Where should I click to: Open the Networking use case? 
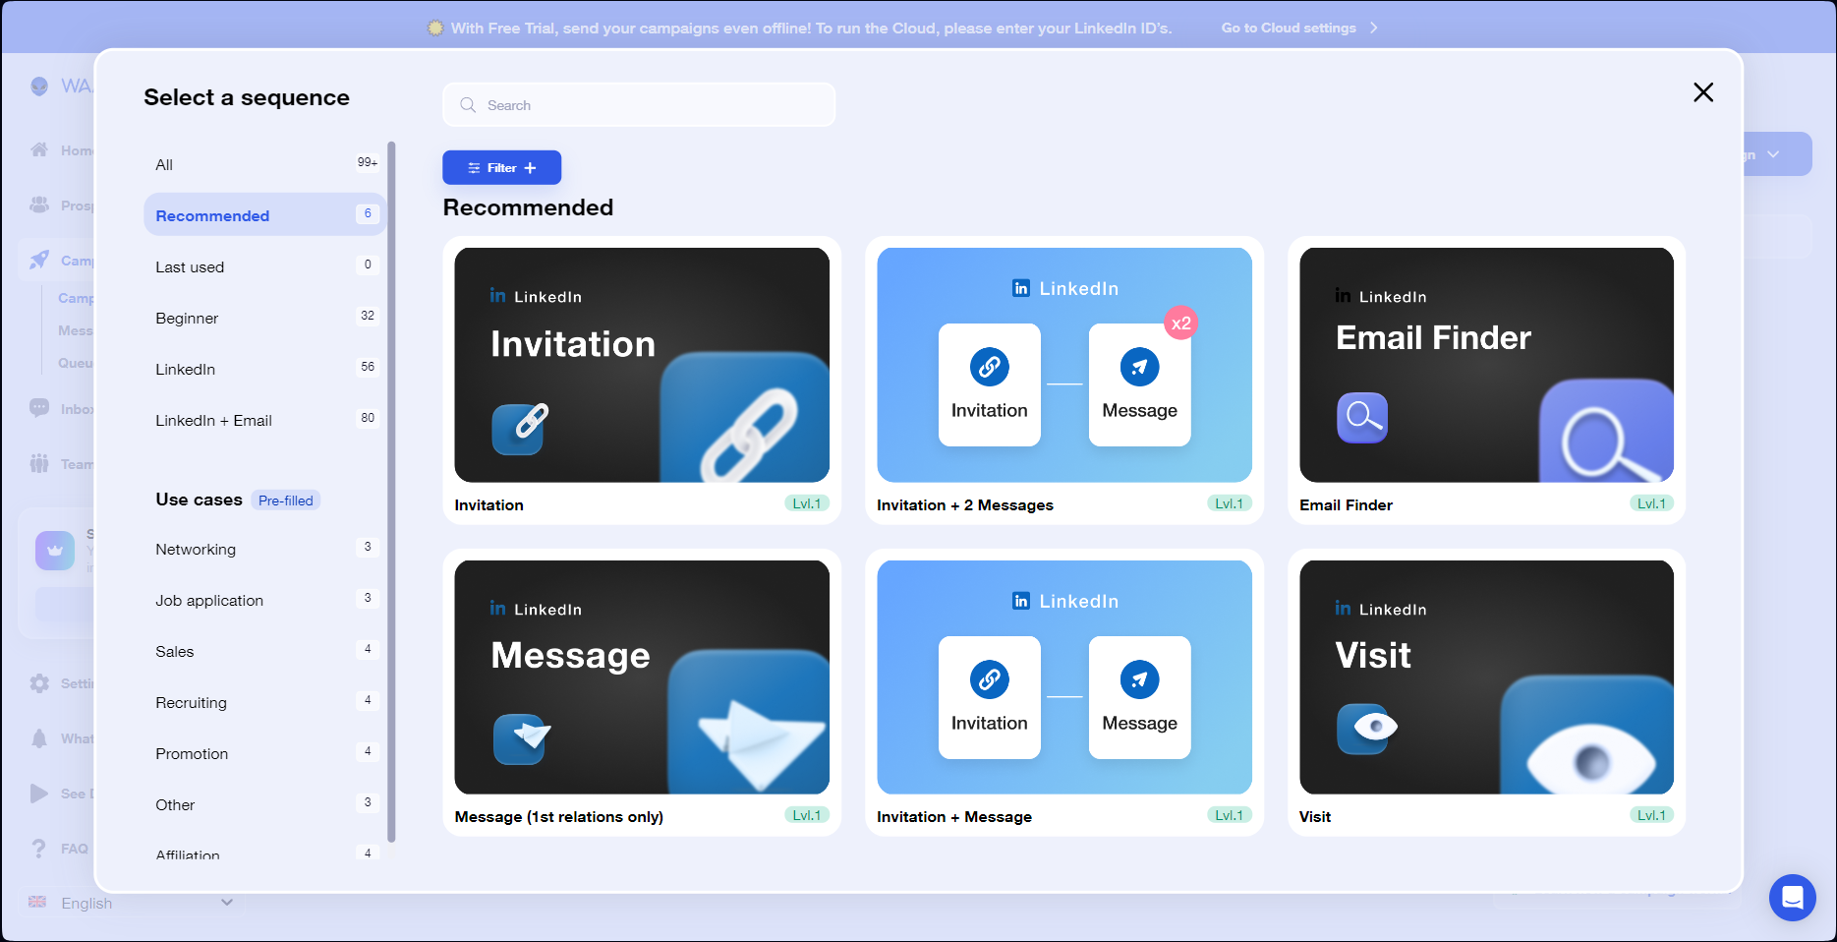[x=264, y=549]
